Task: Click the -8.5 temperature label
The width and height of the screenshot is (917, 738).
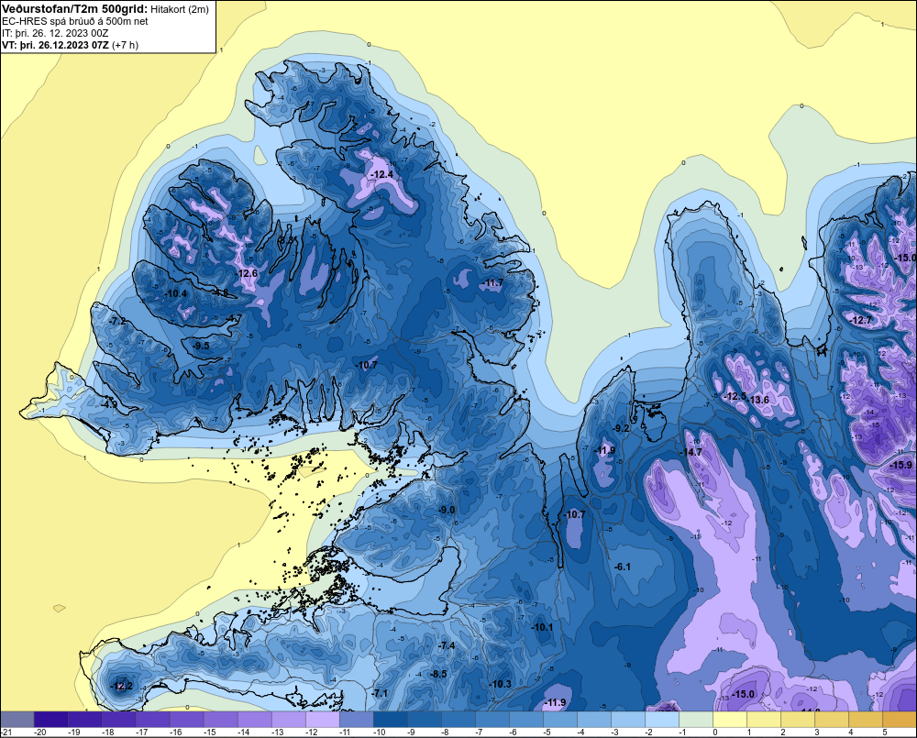Action: (x=438, y=674)
